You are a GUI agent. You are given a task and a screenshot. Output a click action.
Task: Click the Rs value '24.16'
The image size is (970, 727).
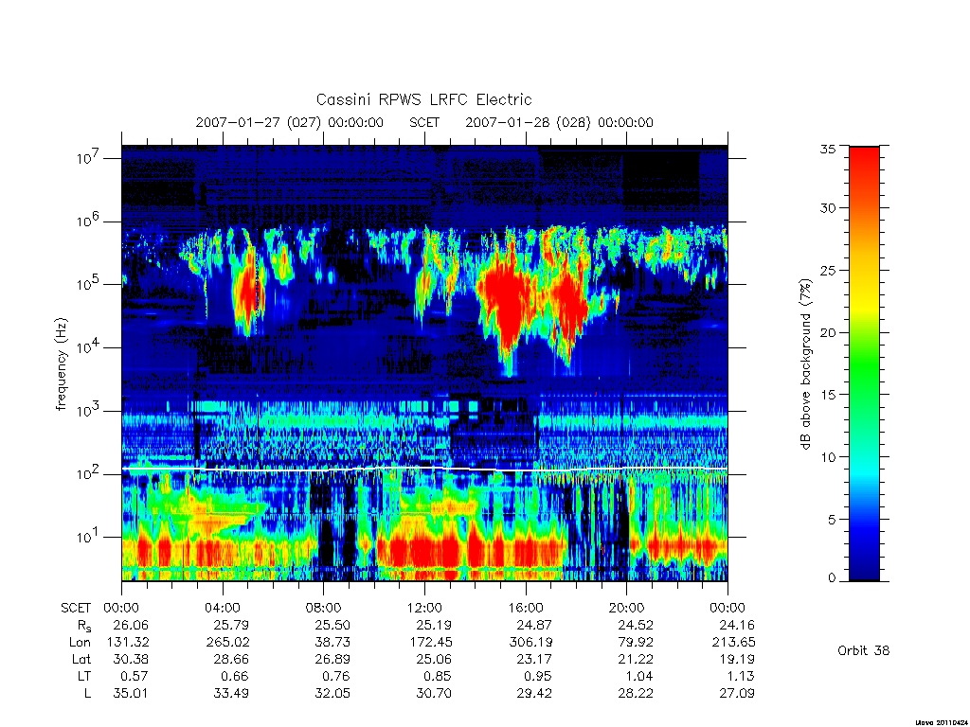tap(737, 625)
